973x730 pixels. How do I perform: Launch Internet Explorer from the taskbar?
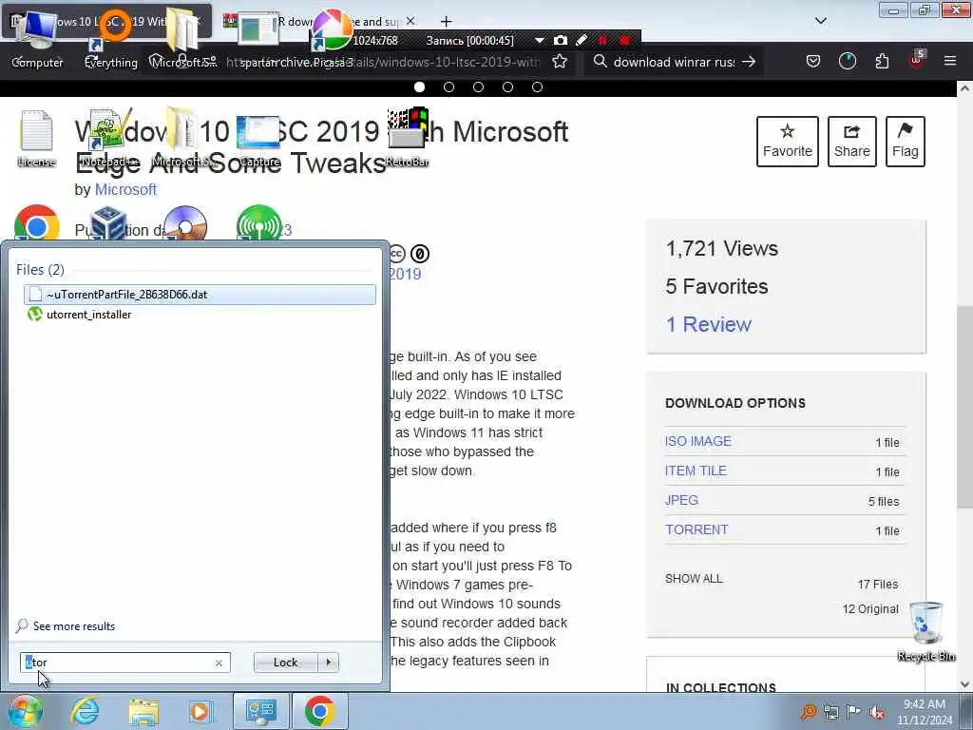click(85, 711)
